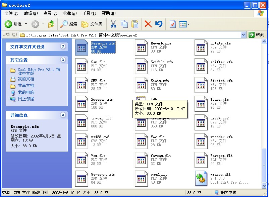Open Cool Edit Pro V2.1 简体中文版 link
The image size is (269, 197).
(39, 72)
